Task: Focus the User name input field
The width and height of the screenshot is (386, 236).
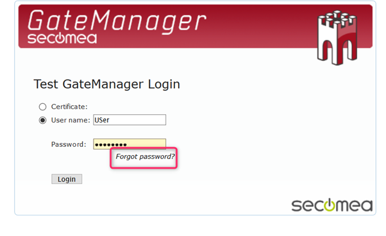Action: click(x=130, y=120)
